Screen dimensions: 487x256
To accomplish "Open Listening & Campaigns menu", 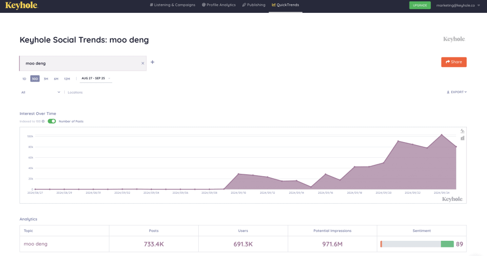I will point(172,5).
